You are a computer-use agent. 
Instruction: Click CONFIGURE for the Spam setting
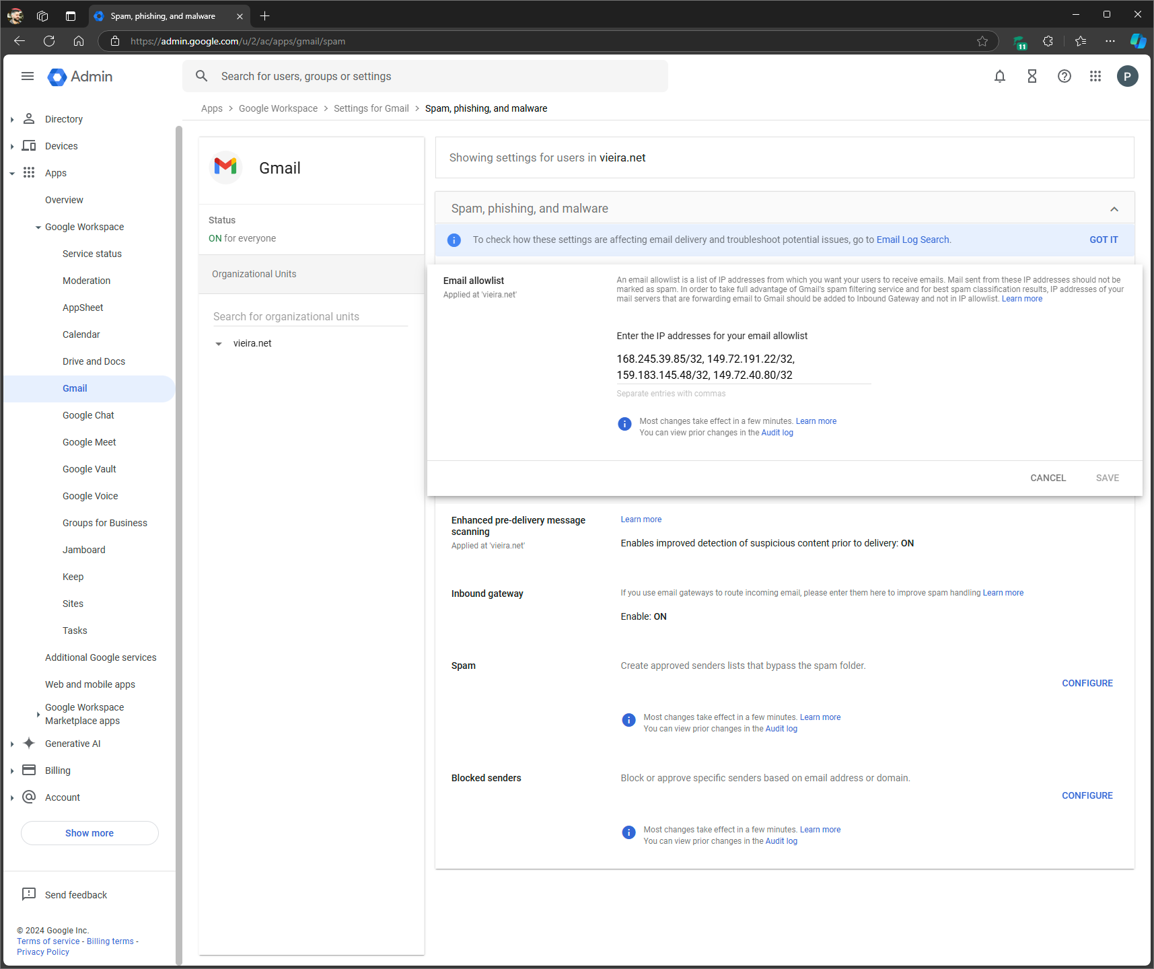(1087, 683)
